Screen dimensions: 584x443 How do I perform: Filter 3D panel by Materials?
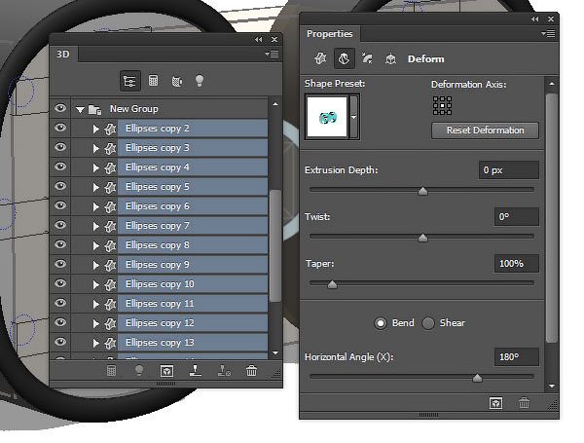177,81
